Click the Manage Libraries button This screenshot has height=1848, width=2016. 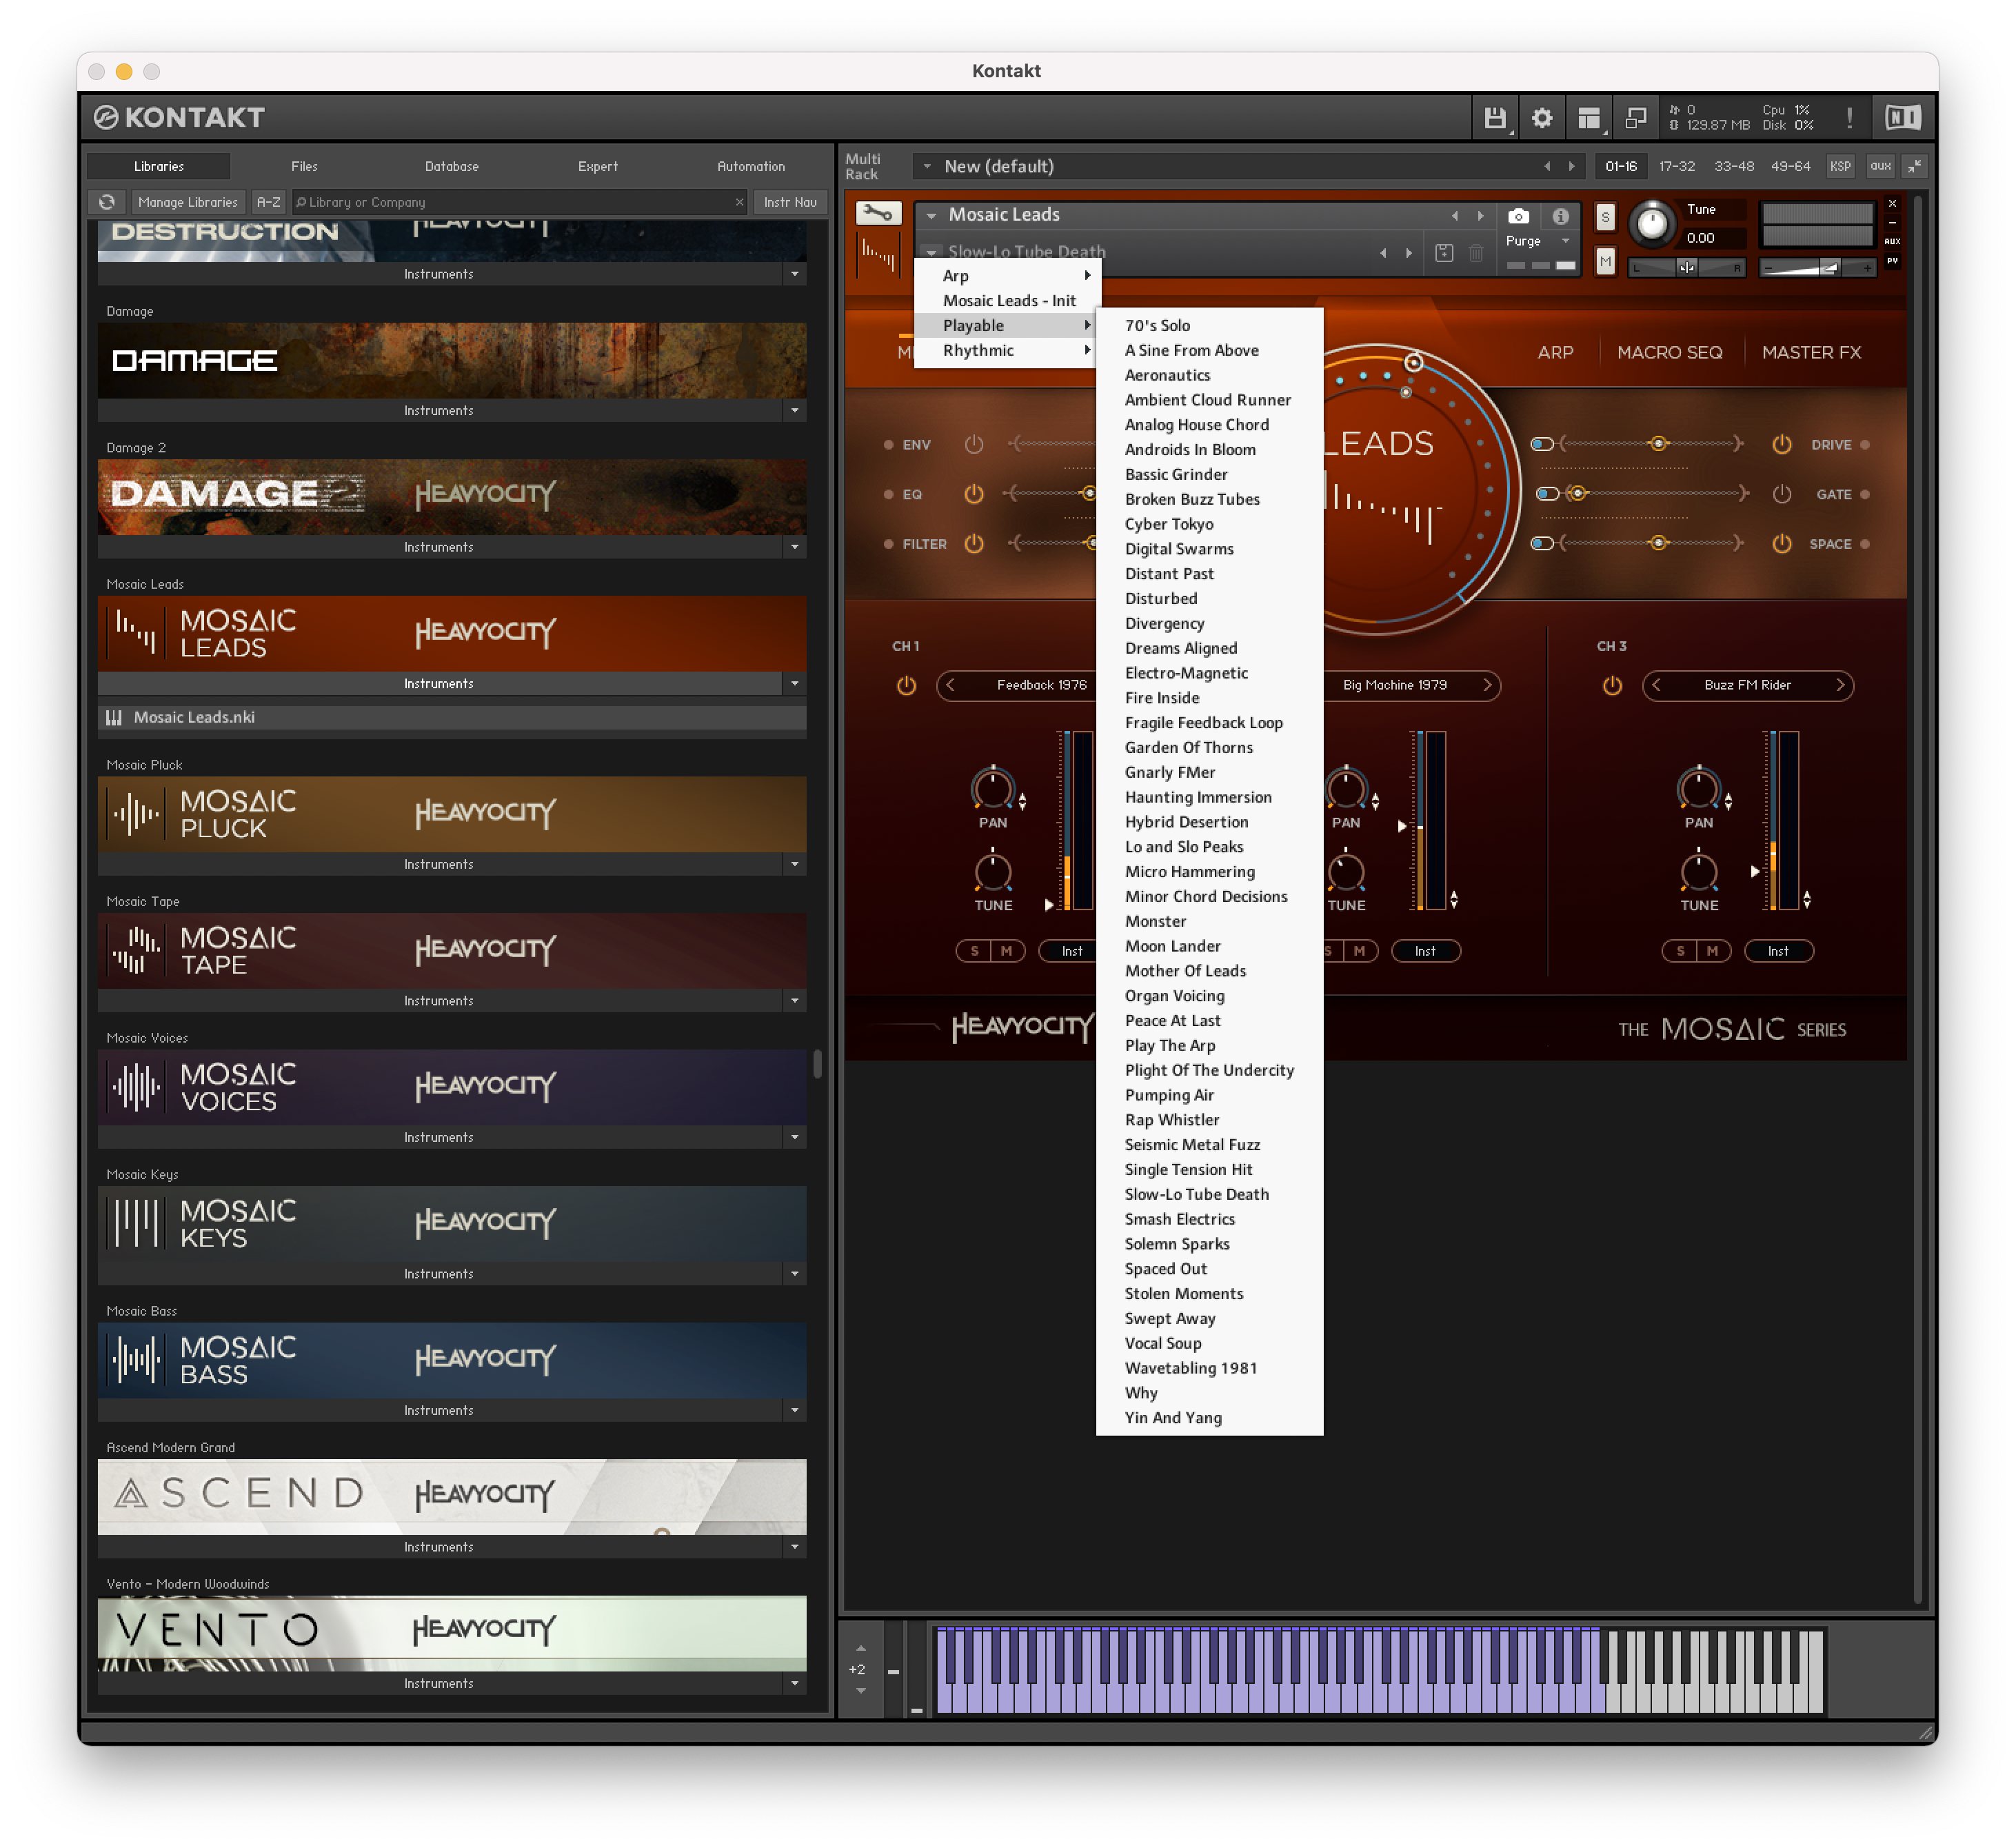188,202
